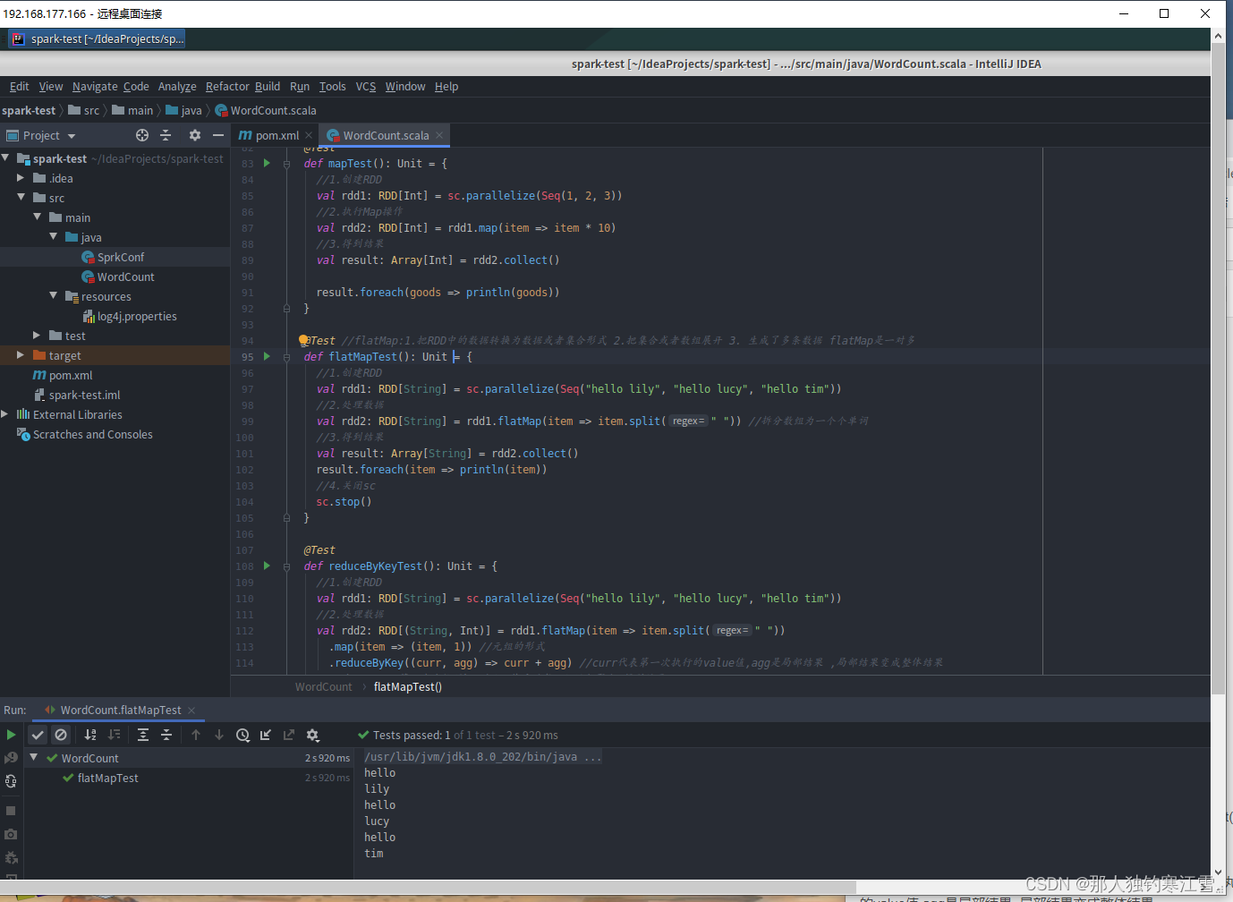The width and height of the screenshot is (1233, 902).
Task: Click flatMapTest() in editor breadcrumb
Action: tap(408, 686)
